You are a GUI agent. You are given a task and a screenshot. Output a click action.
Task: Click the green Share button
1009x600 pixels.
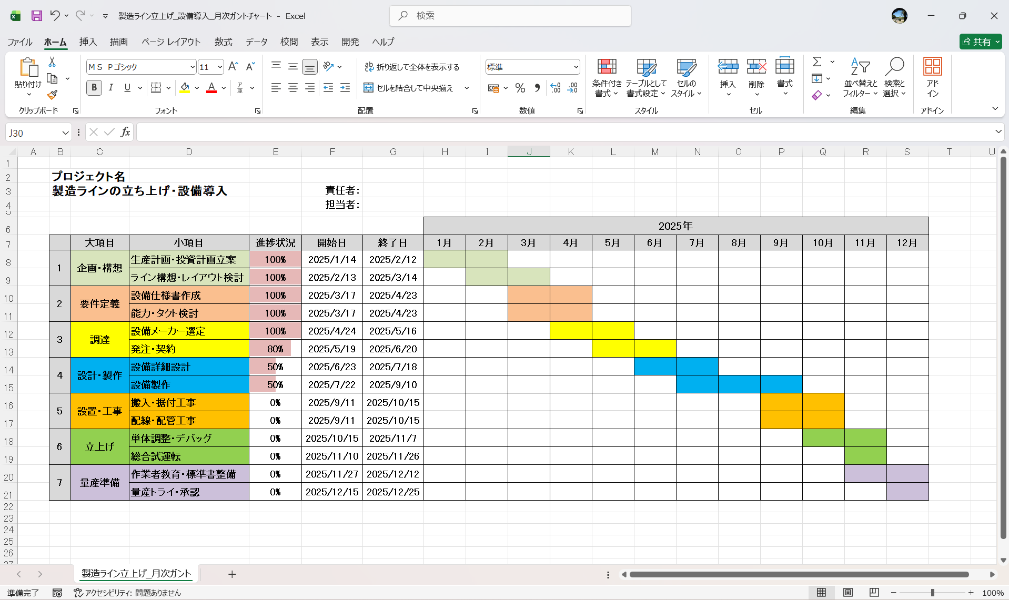pyautogui.click(x=980, y=42)
